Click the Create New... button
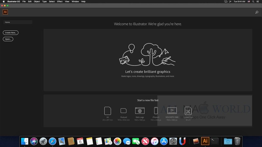Viewport: 262px width, 147px height. coord(10,33)
